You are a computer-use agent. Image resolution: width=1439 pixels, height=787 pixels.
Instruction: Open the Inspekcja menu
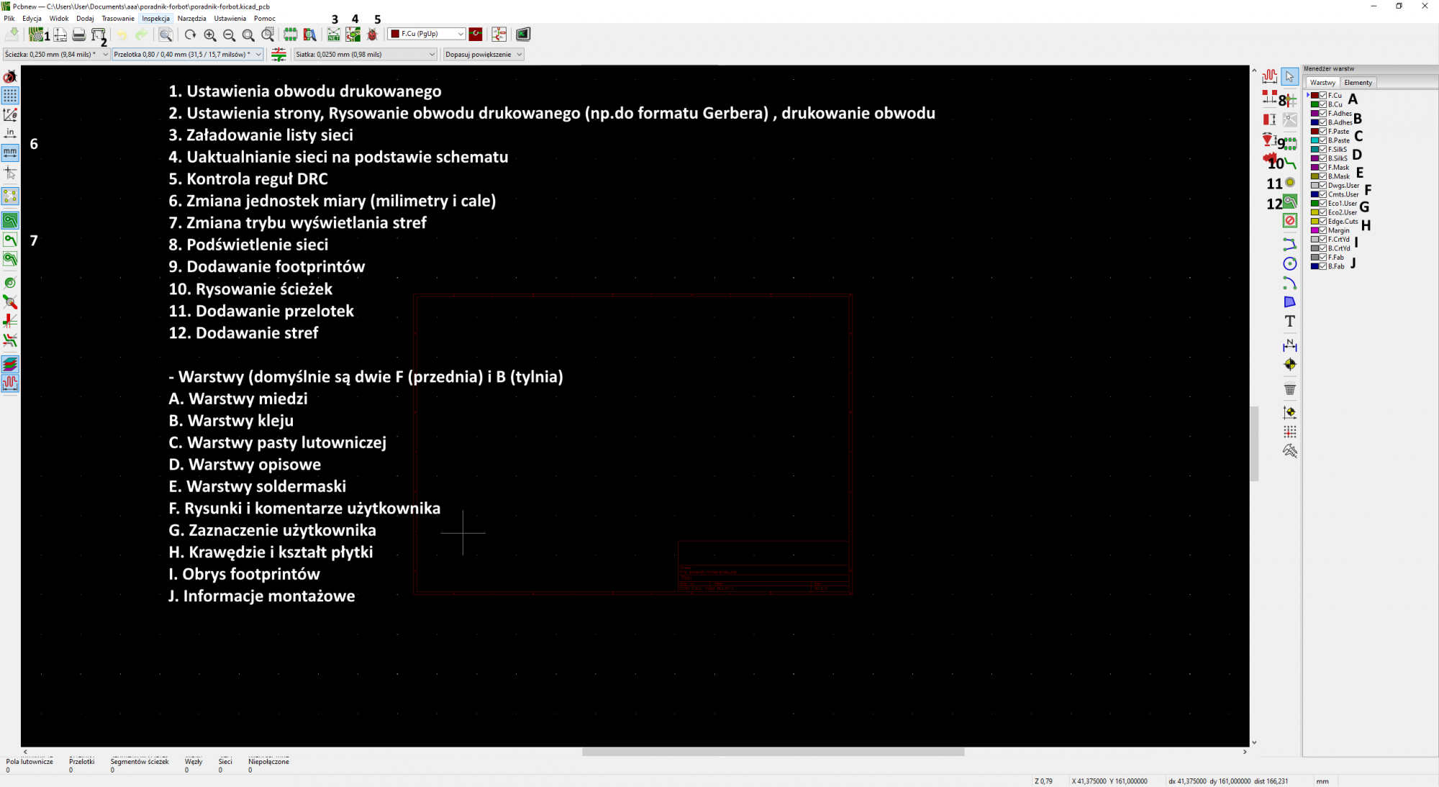pos(155,19)
